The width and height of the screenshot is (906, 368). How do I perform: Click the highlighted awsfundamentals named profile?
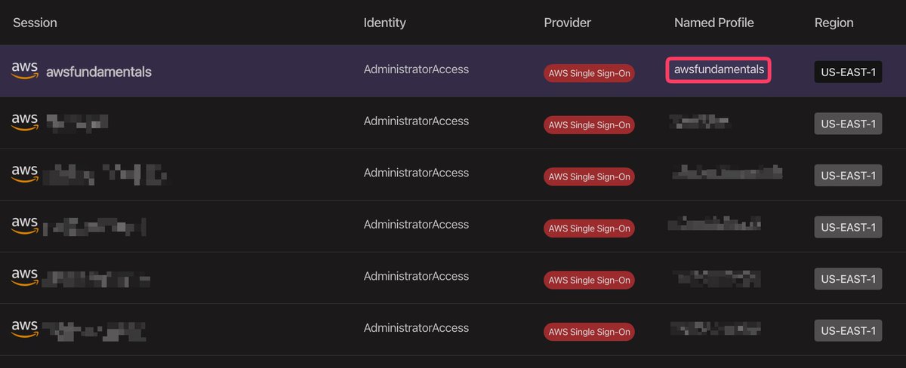[719, 70]
